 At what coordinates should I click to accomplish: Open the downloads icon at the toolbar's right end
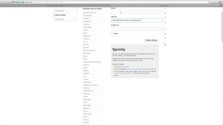(221, 2)
